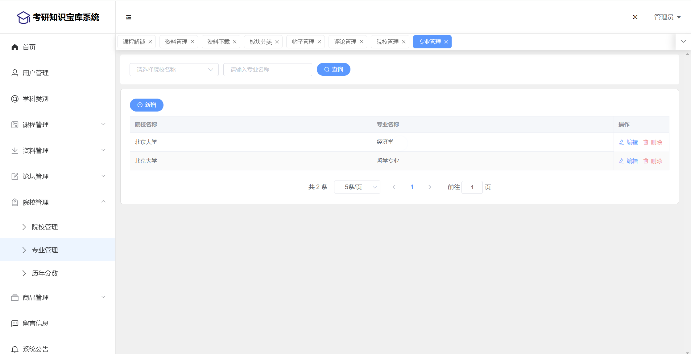Focus the 请输入专业名称 input field
Screen dimensions: 691x354
tap(267, 70)
